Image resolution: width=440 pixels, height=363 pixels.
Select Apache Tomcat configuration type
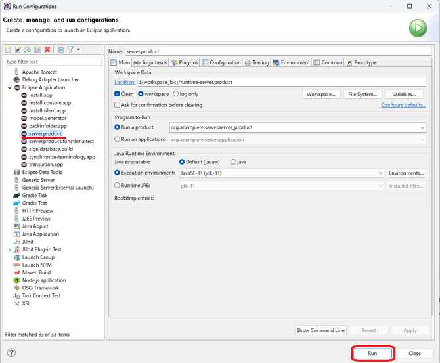tap(39, 72)
